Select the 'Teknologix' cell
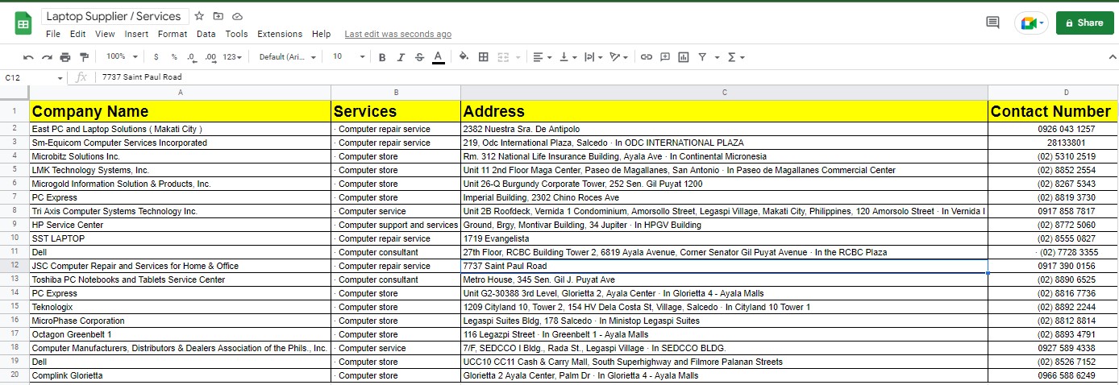Screen dimensions: 1119x385 (x=181, y=307)
